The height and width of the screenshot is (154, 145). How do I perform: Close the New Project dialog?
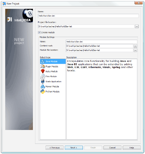pos(139,3)
